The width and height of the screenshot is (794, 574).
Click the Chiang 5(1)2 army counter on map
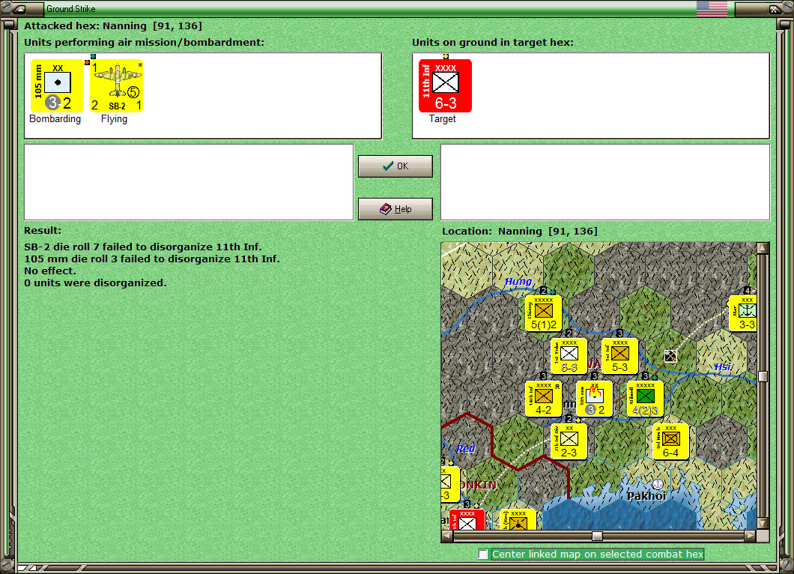tap(543, 313)
